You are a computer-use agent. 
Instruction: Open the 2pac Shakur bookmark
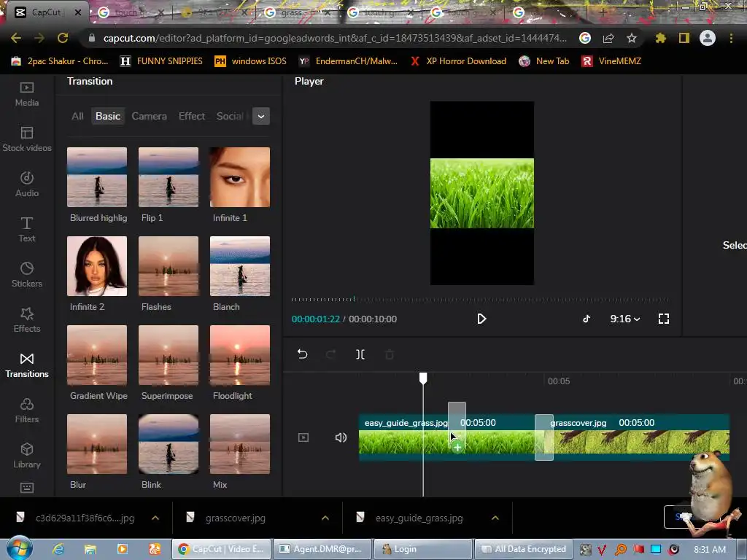(60, 61)
